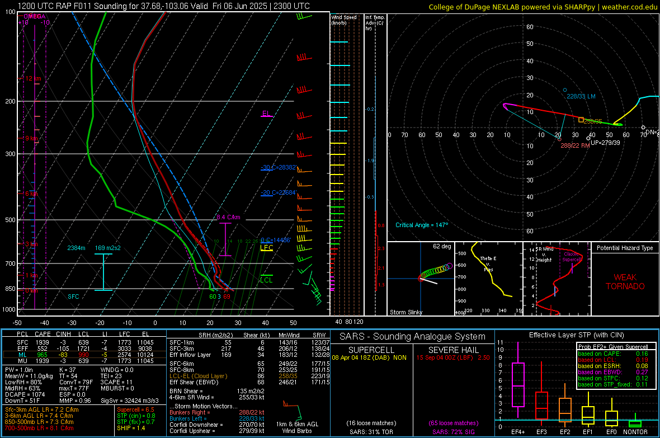Click the SigSvr = 32424 m3/s3 value
660x438 pixels.
point(130,401)
